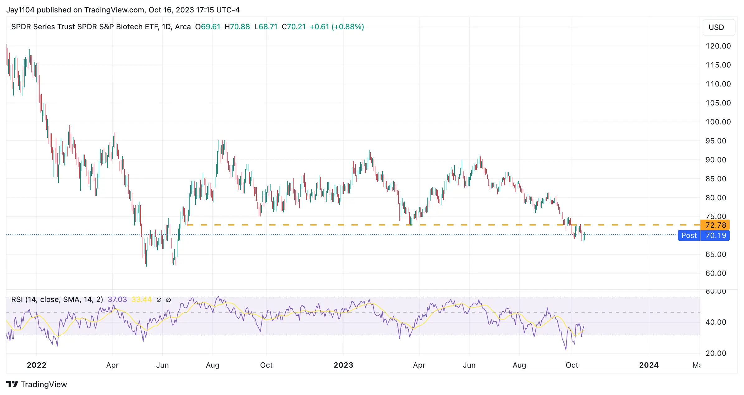744x395 pixels.
Task: Click the 95.00 price axis label
Action: click(x=716, y=141)
